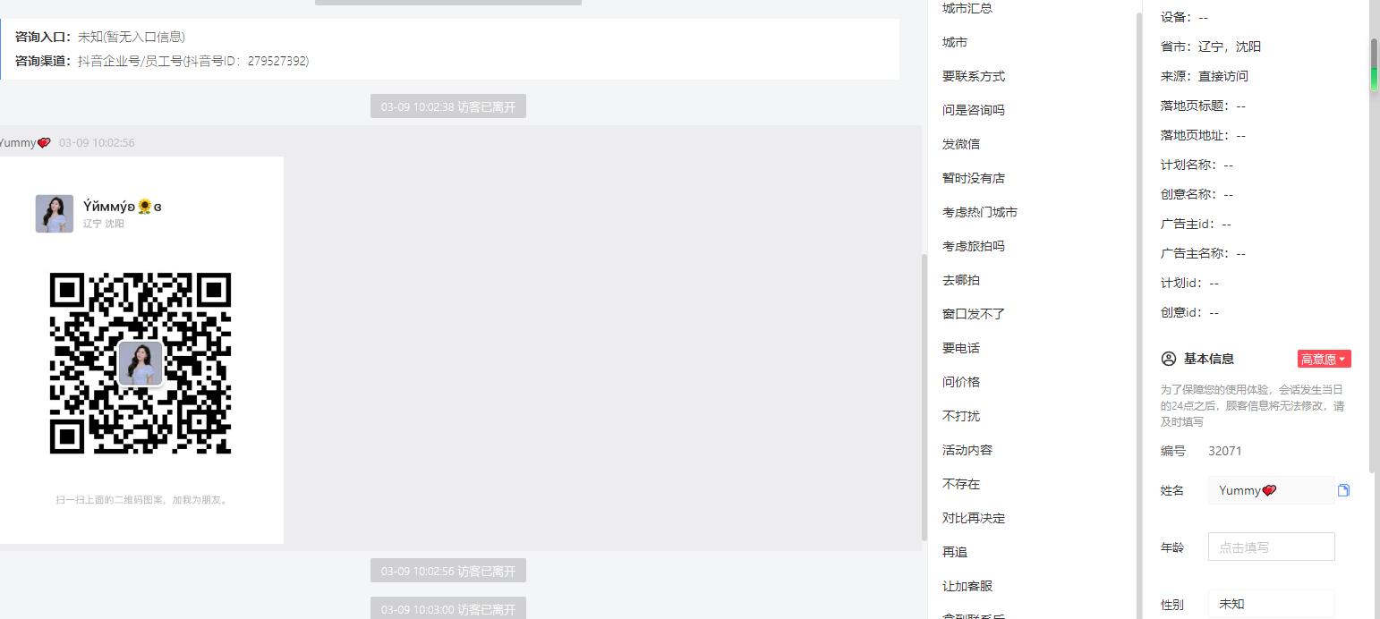The width and height of the screenshot is (1380, 619).
Task: Select quick reply 对比再决定
Action: [974, 518]
